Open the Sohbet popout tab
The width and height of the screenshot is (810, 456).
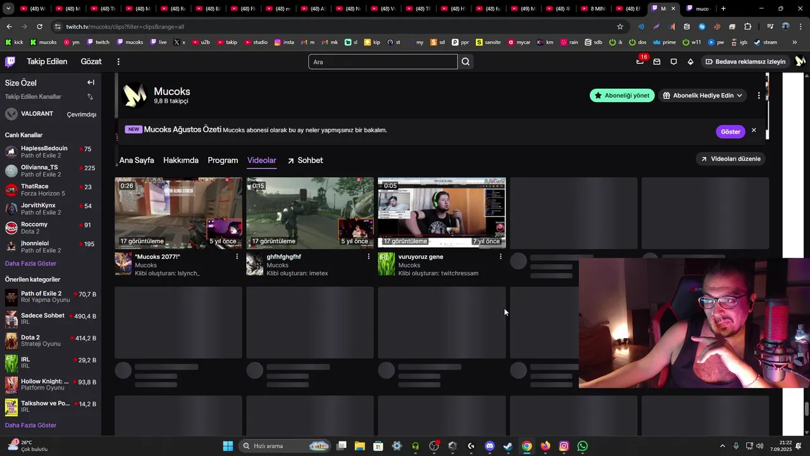305,160
